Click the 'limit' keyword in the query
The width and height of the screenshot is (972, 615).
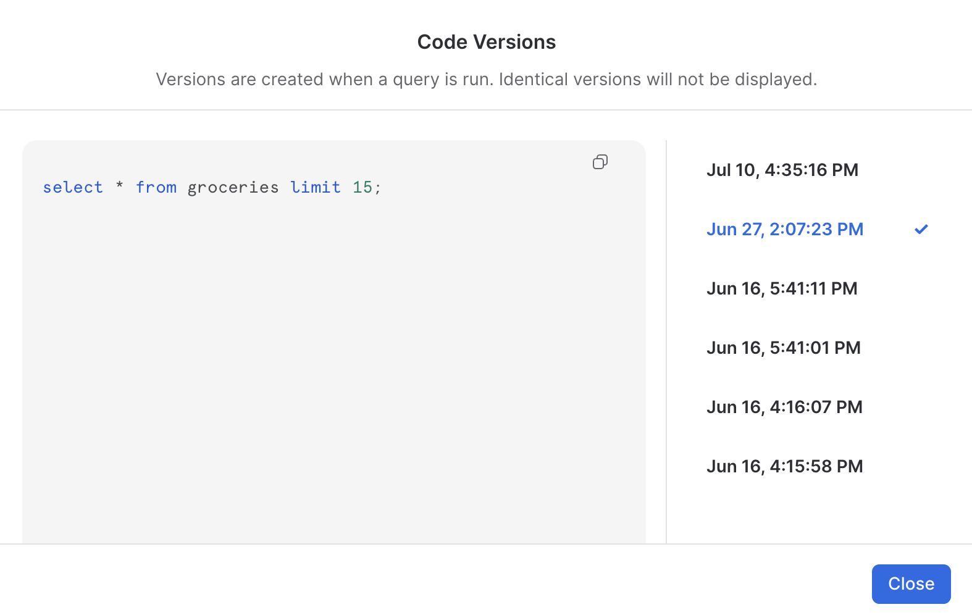coord(316,187)
